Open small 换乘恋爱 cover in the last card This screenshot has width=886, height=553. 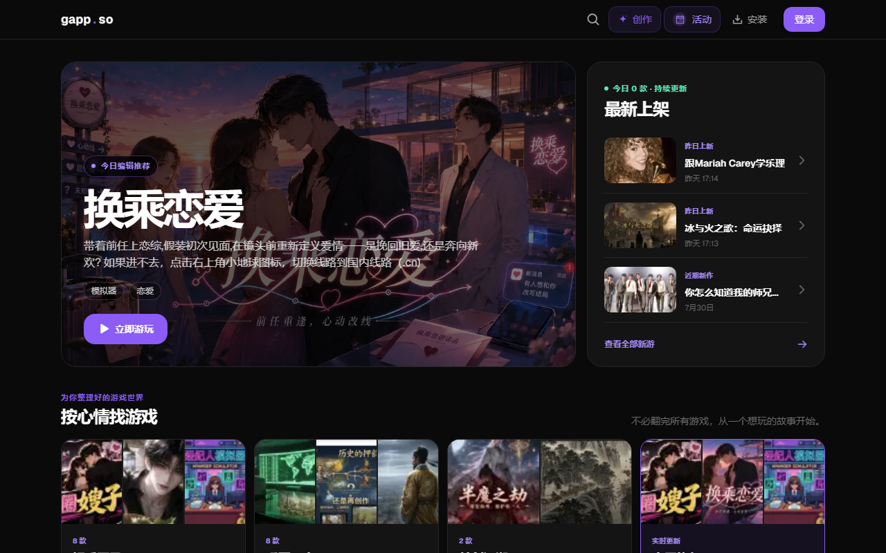[x=733, y=482]
